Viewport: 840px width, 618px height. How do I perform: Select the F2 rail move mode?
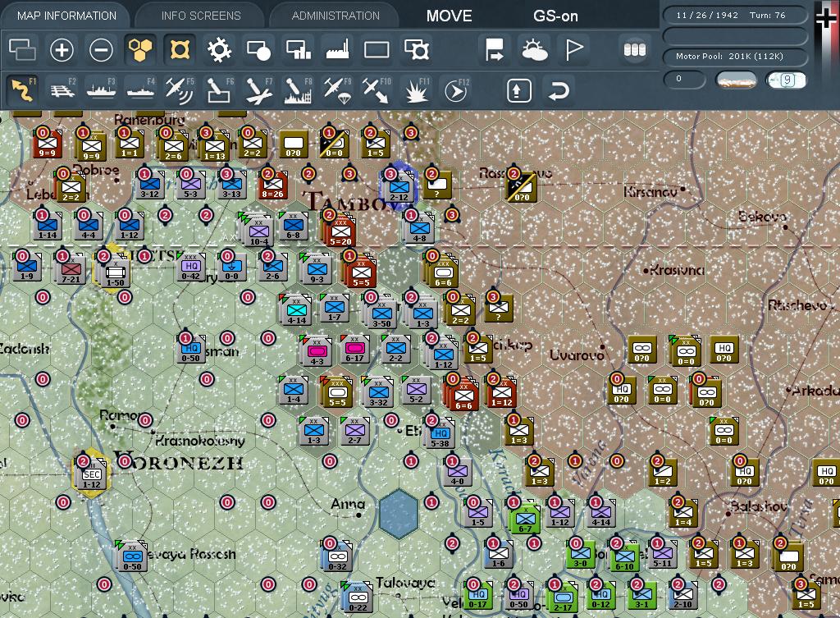pyautogui.click(x=62, y=89)
